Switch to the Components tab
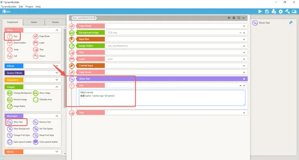Image resolution: width=299 pixels, height=160 pixels. [13, 22]
